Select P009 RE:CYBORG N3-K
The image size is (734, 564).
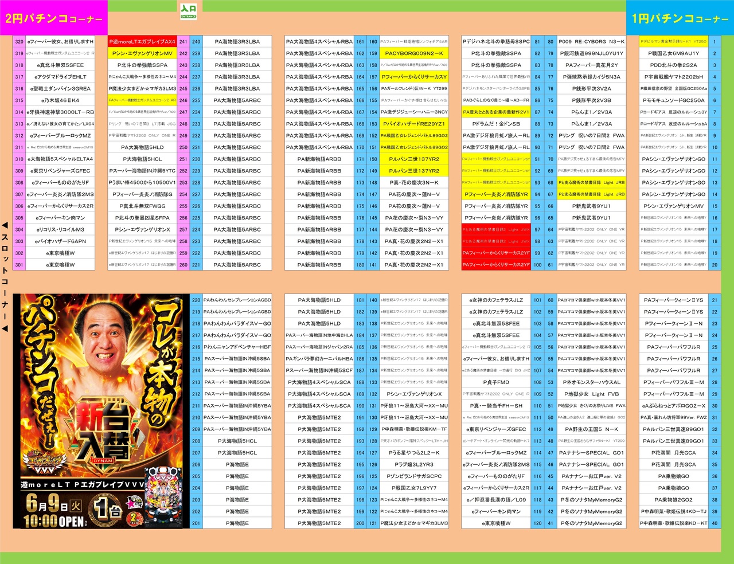pyautogui.click(x=591, y=42)
